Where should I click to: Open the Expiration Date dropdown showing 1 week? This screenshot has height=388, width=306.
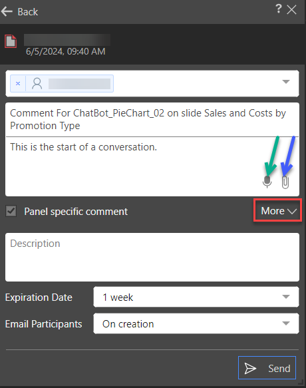[x=196, y=297]
